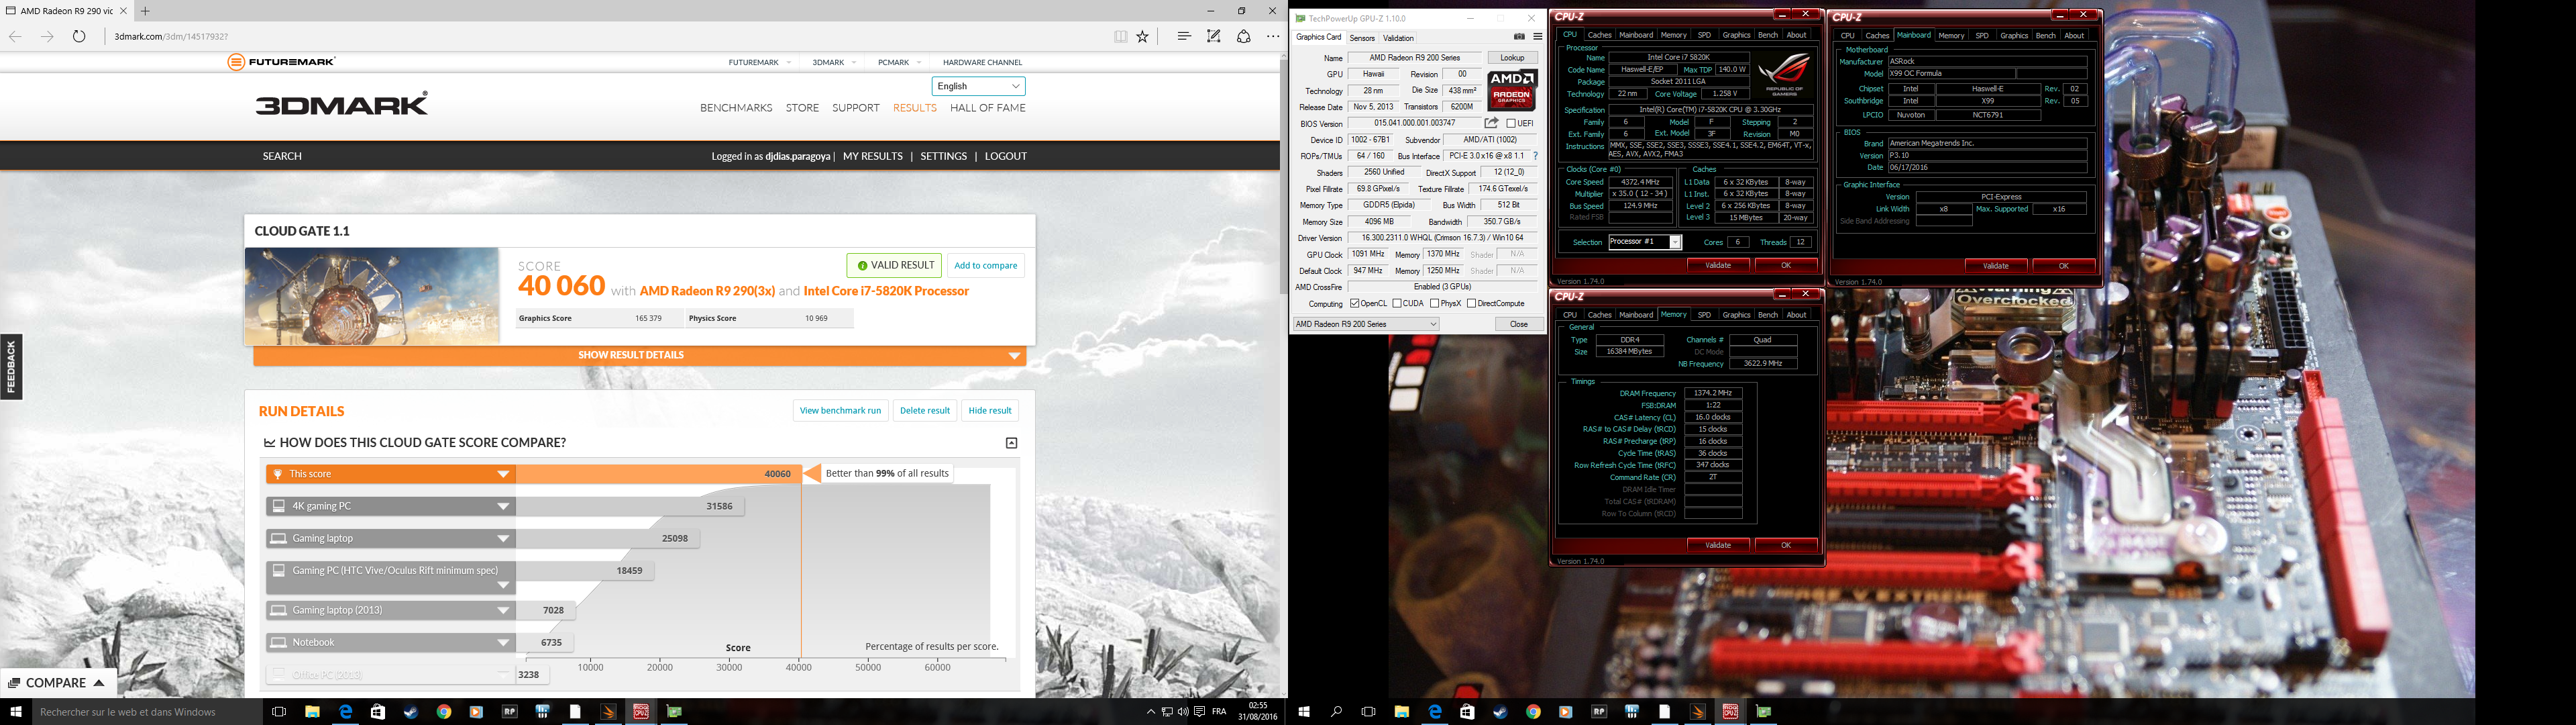Open the RESULTS menu item on 3DMark
The height and width of the screenshot is (725, 2576).
915,108
